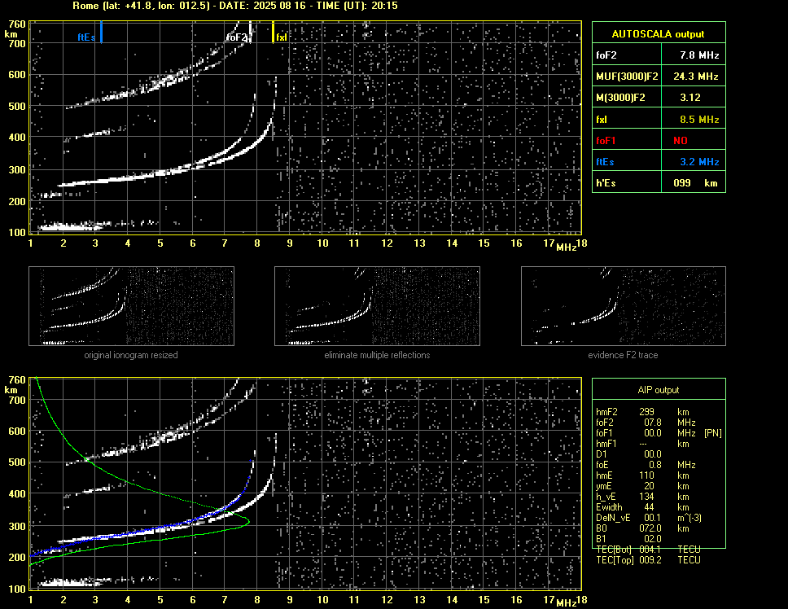The width and height of the screenshot is (788, 609).
Task: Select the blue ftEs marker in top ionogram
Action: tap(101, 32)
